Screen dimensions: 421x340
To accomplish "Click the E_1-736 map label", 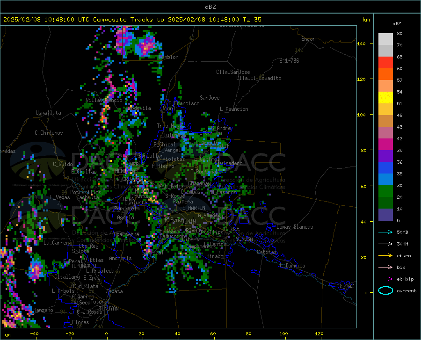I will [289, 61].
